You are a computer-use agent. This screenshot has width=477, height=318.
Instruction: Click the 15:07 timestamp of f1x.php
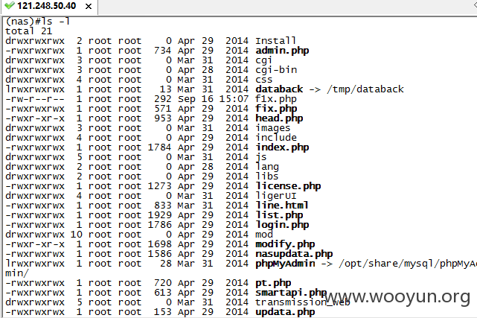click(x=234, y=99)
